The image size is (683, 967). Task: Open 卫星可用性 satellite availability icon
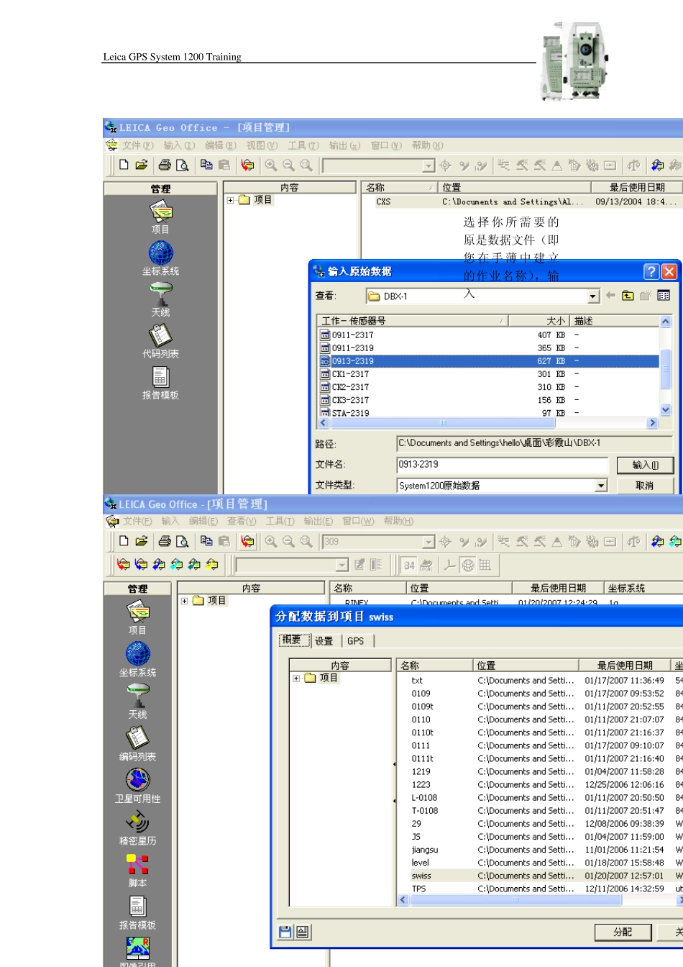137,780
